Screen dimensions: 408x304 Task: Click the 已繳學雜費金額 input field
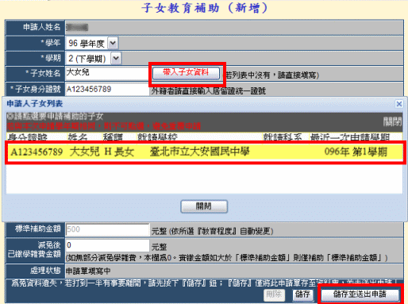tap(107, 245)
